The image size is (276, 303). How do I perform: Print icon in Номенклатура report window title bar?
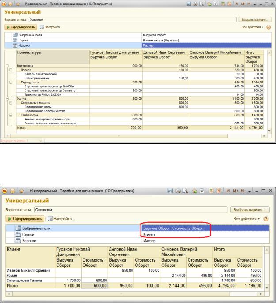(195, 4)
